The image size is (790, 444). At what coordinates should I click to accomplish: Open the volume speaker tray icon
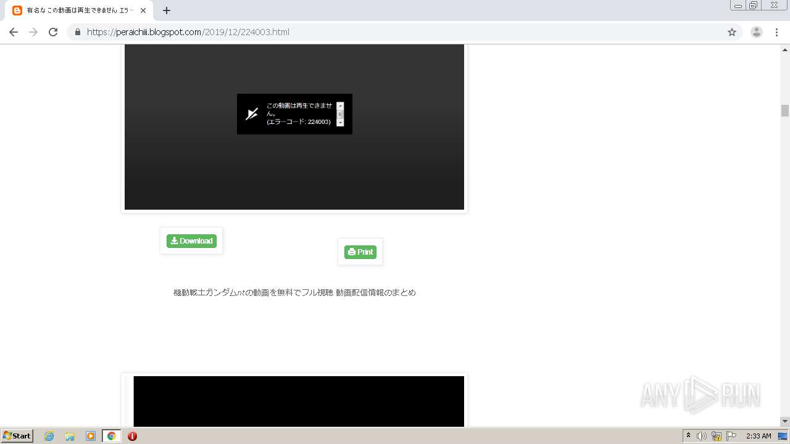tap(702, 436)
